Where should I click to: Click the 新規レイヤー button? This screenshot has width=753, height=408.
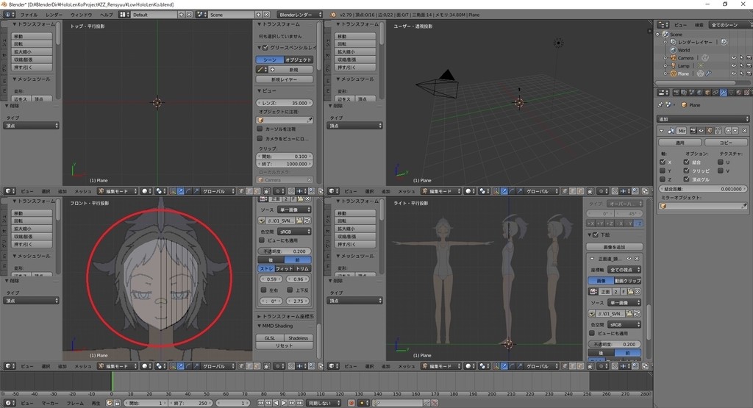click(x=285, y=79)
